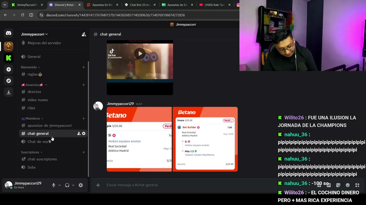
Task: Open the video-nuevo channel
Action: point(53,100)
